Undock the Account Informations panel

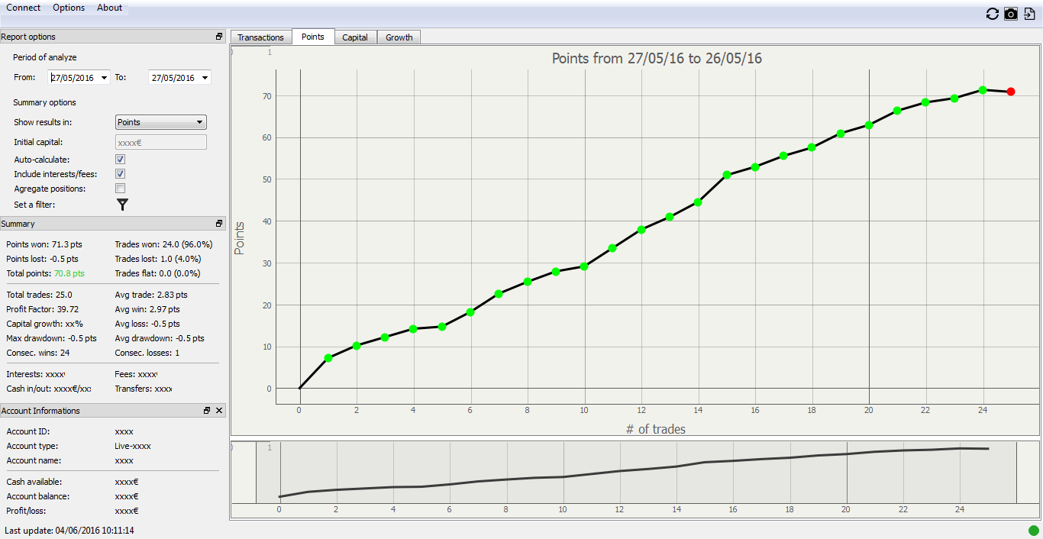(x=207, y=411)
